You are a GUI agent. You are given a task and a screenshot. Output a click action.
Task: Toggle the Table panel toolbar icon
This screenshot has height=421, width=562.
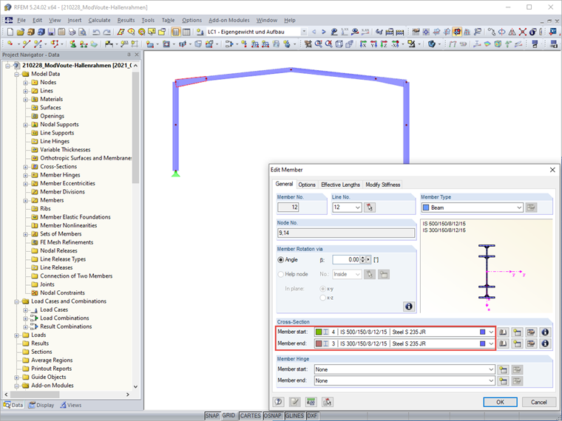click(186, 32)
